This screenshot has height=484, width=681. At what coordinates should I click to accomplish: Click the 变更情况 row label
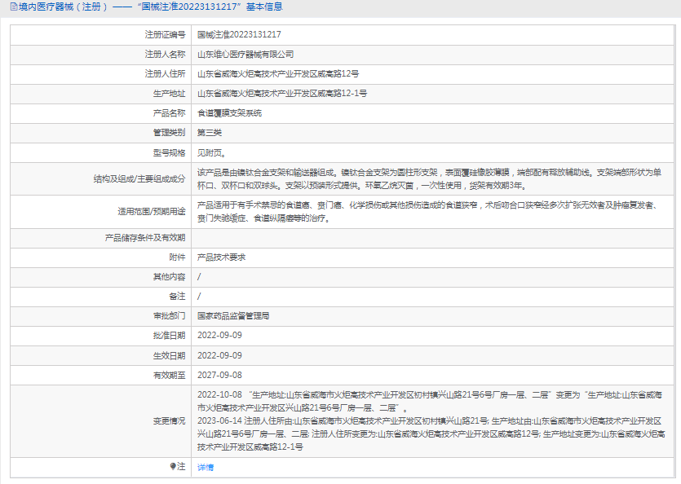point(169,421)
